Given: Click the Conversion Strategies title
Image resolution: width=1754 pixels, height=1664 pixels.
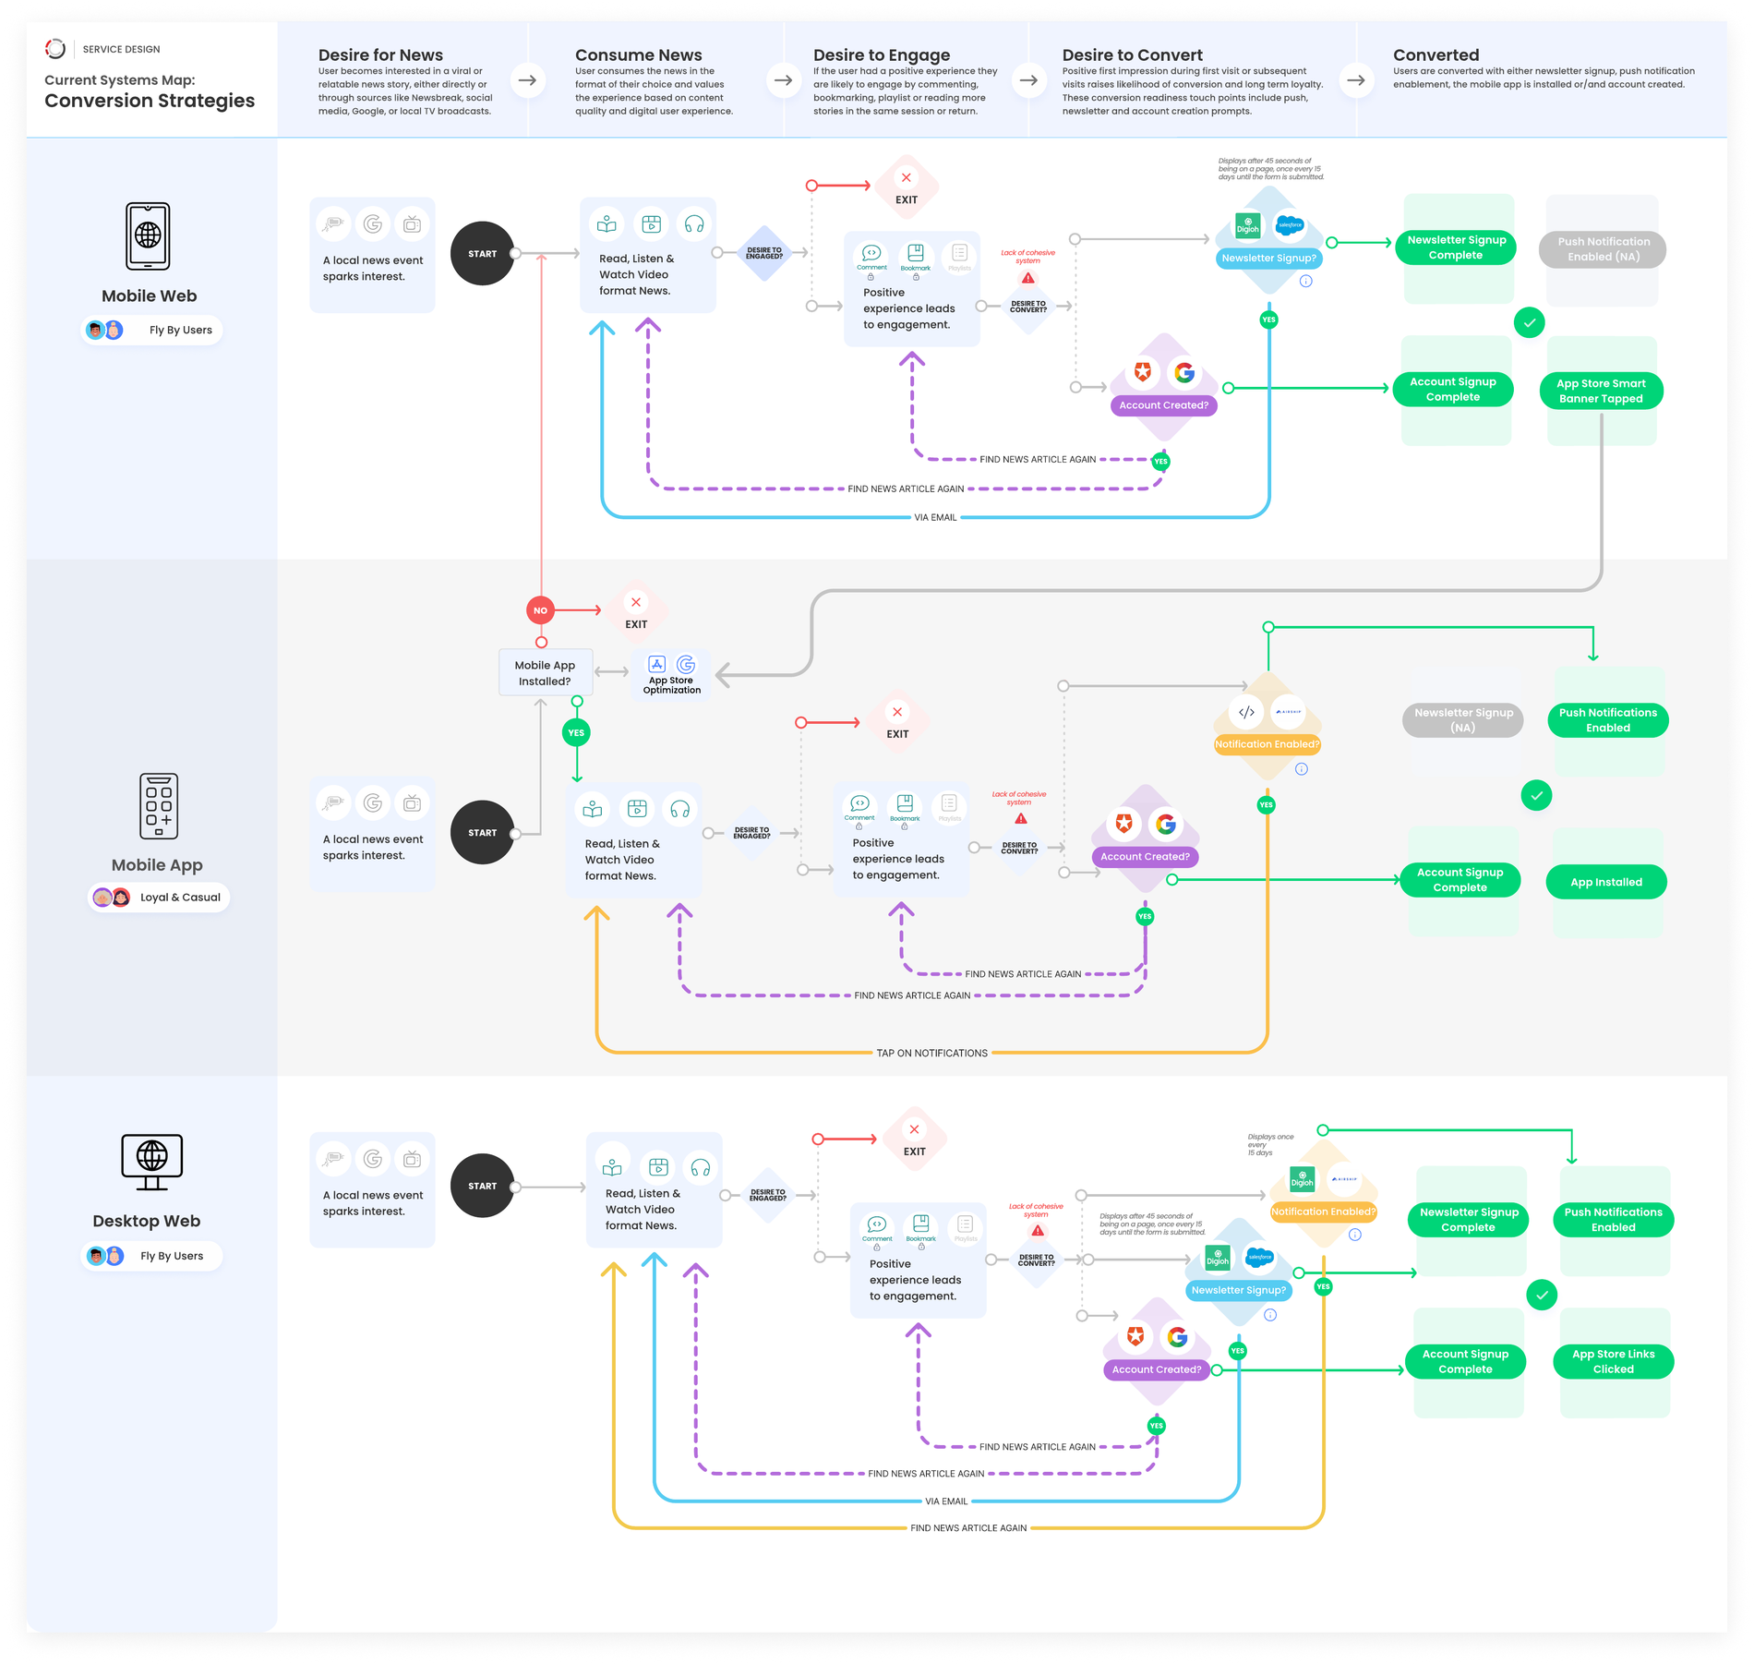Looking at the screenshot, I should tap(150, 101).
